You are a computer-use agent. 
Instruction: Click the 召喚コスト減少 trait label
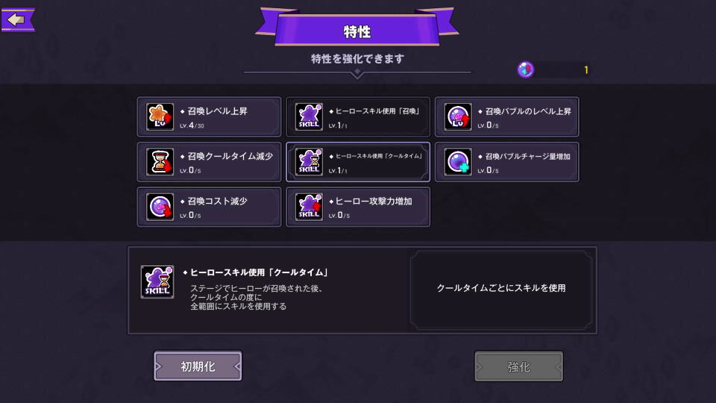pyautogui.click(x=217, y=201)
